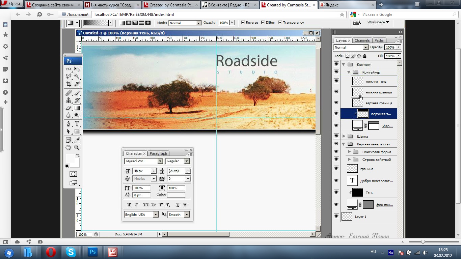The height and width of the screenshot is (259, 461).
Task: Collapse the Контент layer group
Action: (344, 64)
